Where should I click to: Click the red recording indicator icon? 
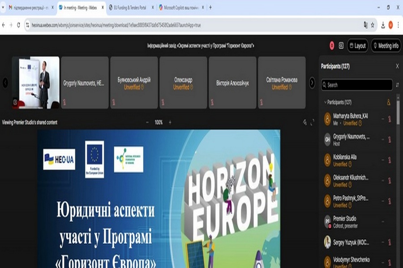[x=332, y=46]
